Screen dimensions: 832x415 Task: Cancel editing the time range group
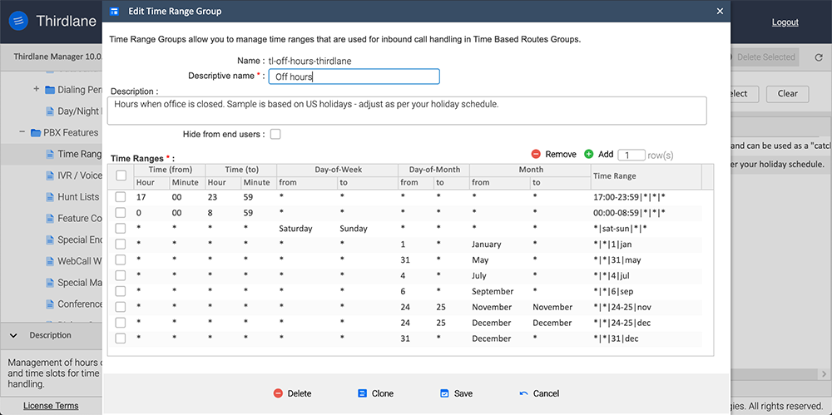click(x=539, y=393)
